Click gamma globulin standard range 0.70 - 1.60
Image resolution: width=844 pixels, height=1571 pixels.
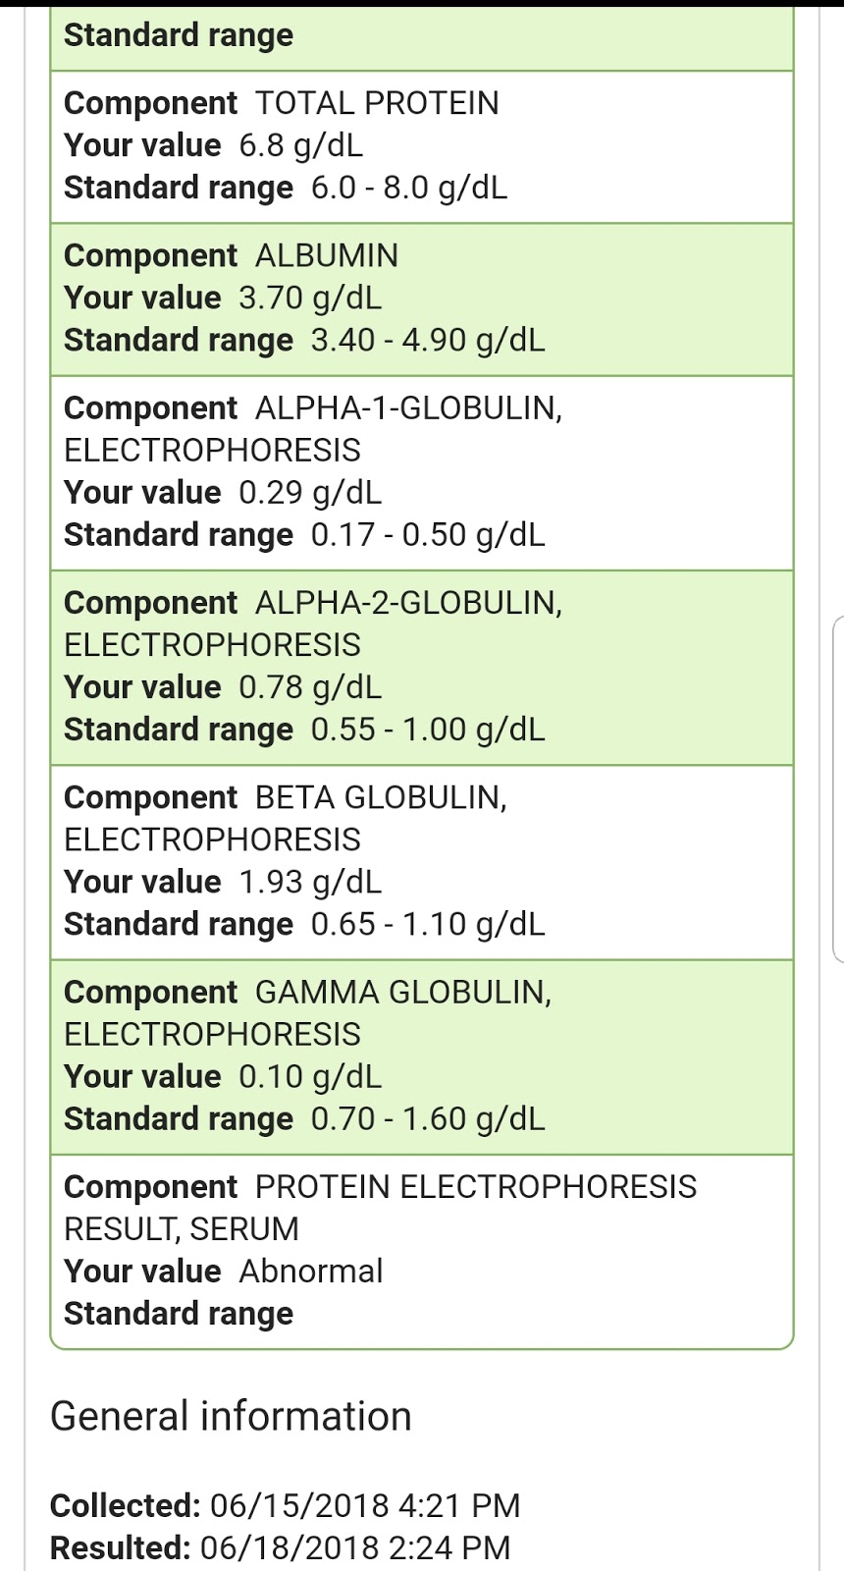[x=427, y=1118]
